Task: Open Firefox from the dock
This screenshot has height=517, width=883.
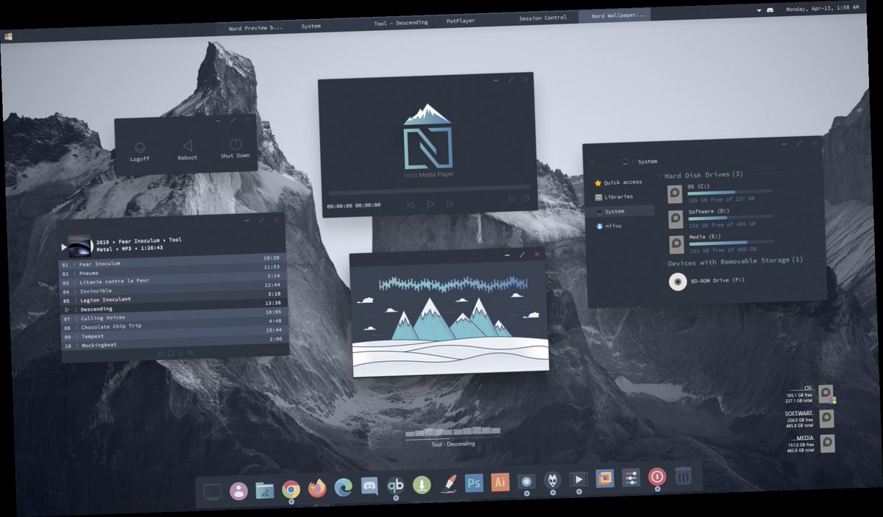Action: 316,486
